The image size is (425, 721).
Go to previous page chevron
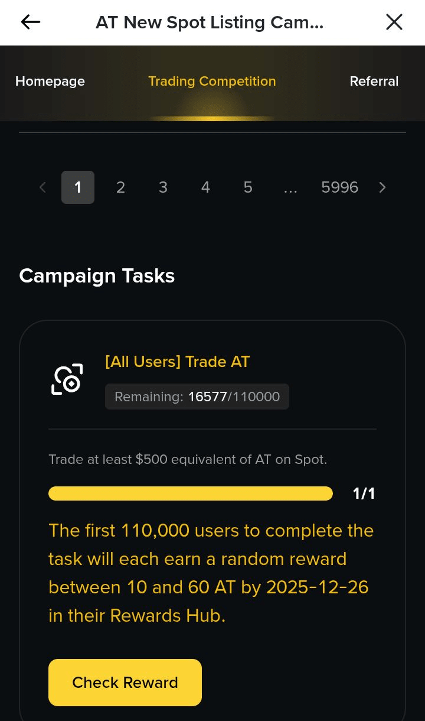[x=42, y=187]
